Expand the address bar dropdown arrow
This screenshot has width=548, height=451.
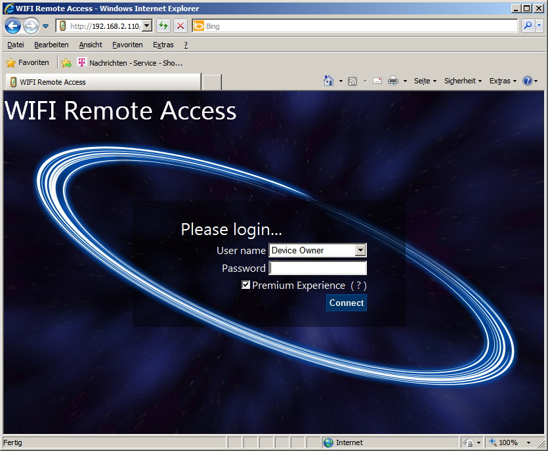tap(147, 26)
